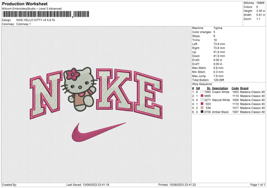Viewport: 267px width, 188px height.
Task: Click the Printed timestamp '13/08/2023 23:41:22'
Action: [182, 184]
